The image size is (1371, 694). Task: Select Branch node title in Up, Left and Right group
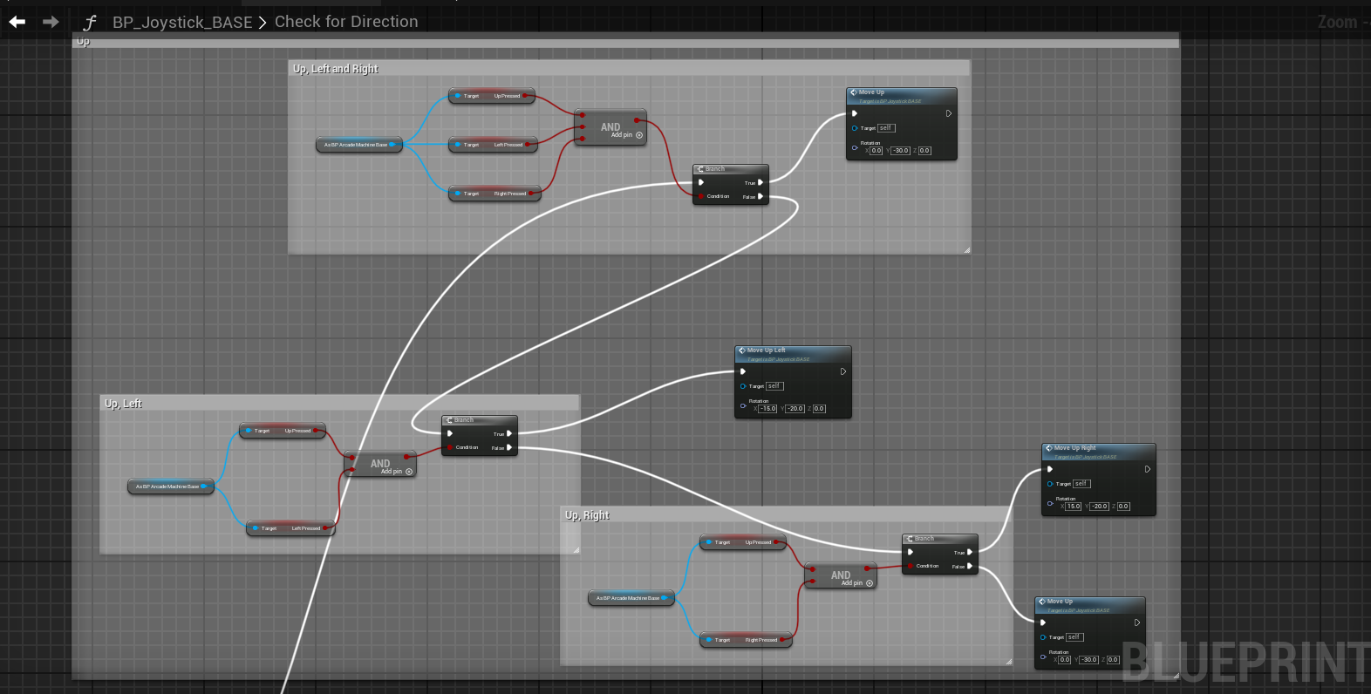pos(731,169)
